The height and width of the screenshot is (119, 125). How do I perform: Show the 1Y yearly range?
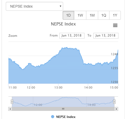(115, 15)
